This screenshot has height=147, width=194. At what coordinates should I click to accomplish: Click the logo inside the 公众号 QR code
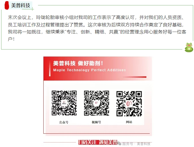[64, 103]
